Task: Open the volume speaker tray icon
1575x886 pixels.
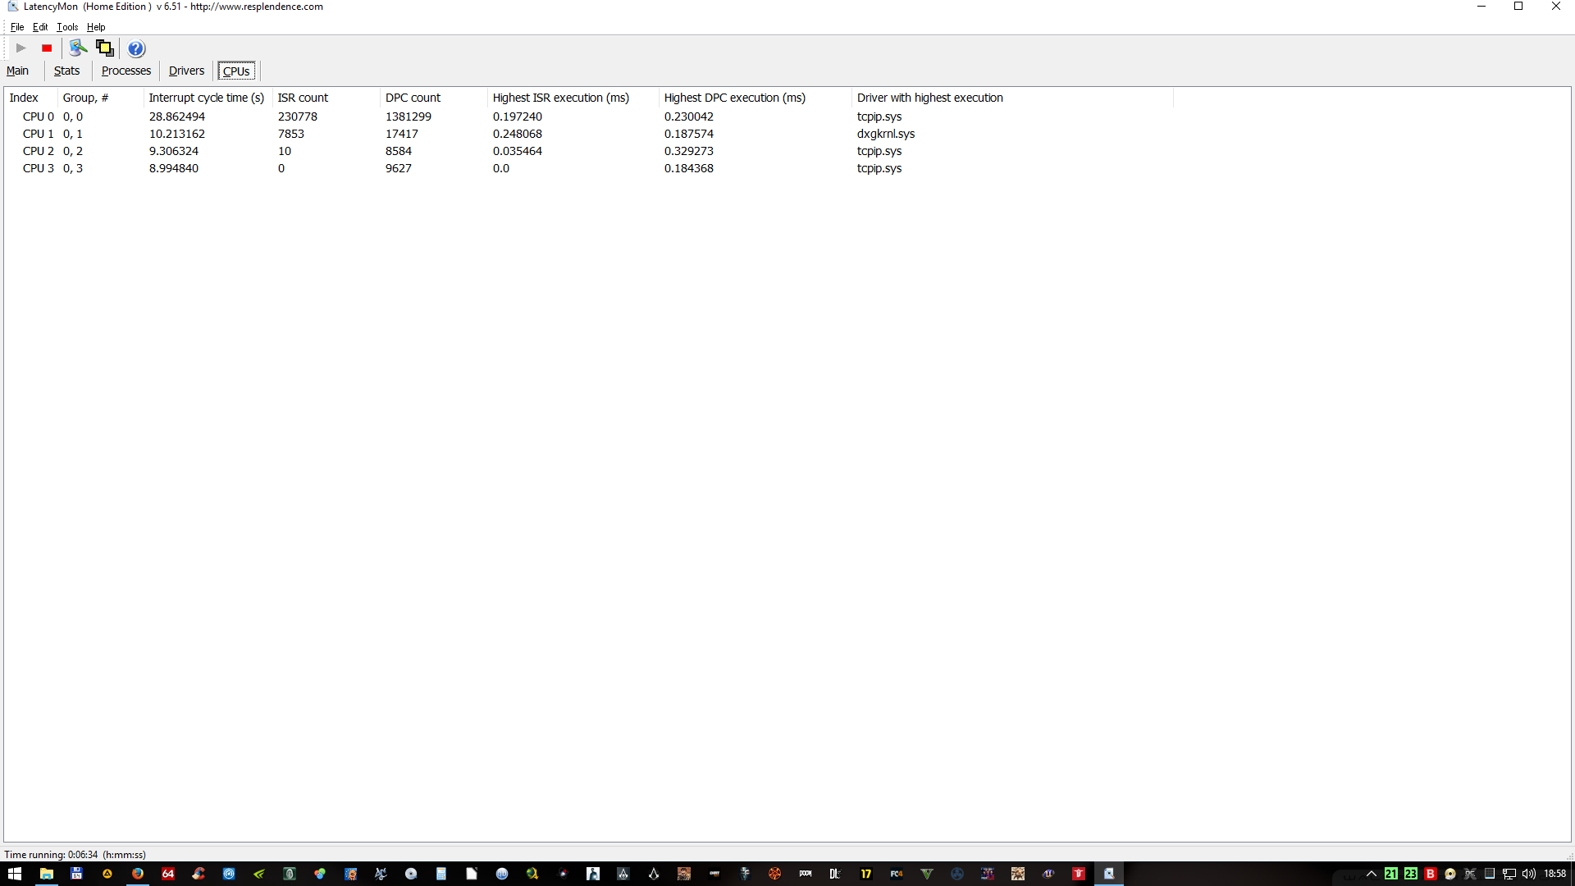Action: [x=1528, y=874]
